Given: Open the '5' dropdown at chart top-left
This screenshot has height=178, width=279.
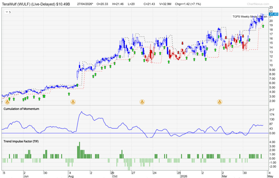Looking at the screenshot, I should point(8,12).
